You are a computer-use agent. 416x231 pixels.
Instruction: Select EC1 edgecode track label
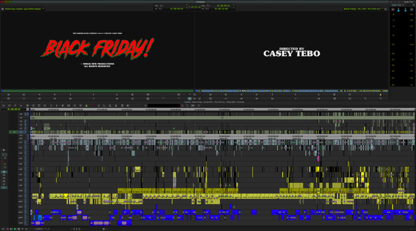21,138
